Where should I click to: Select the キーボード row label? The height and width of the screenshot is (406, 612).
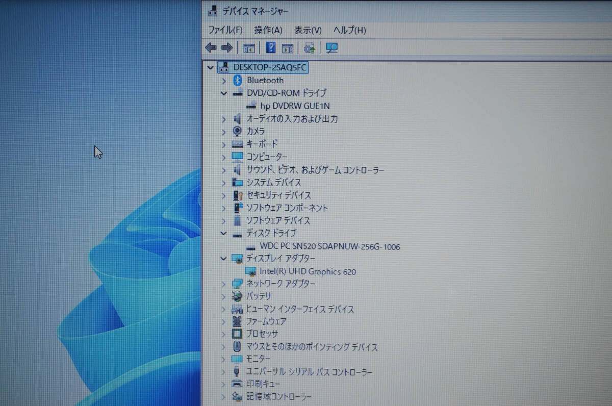click(262, 144)
